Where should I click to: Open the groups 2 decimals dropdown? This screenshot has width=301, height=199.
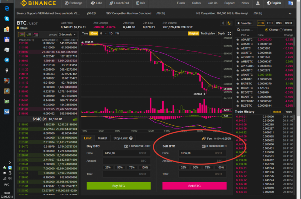point(67,35)
